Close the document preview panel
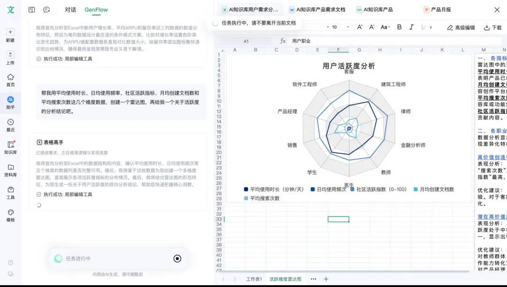The height and width of the screenshot is (287, 507). click(497, 10)
